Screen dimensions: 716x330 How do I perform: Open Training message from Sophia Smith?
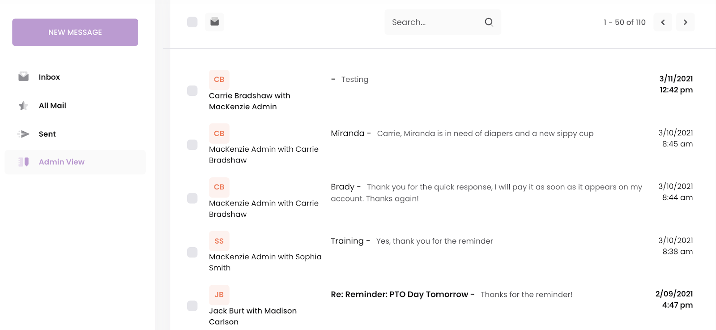pos(412,241)
